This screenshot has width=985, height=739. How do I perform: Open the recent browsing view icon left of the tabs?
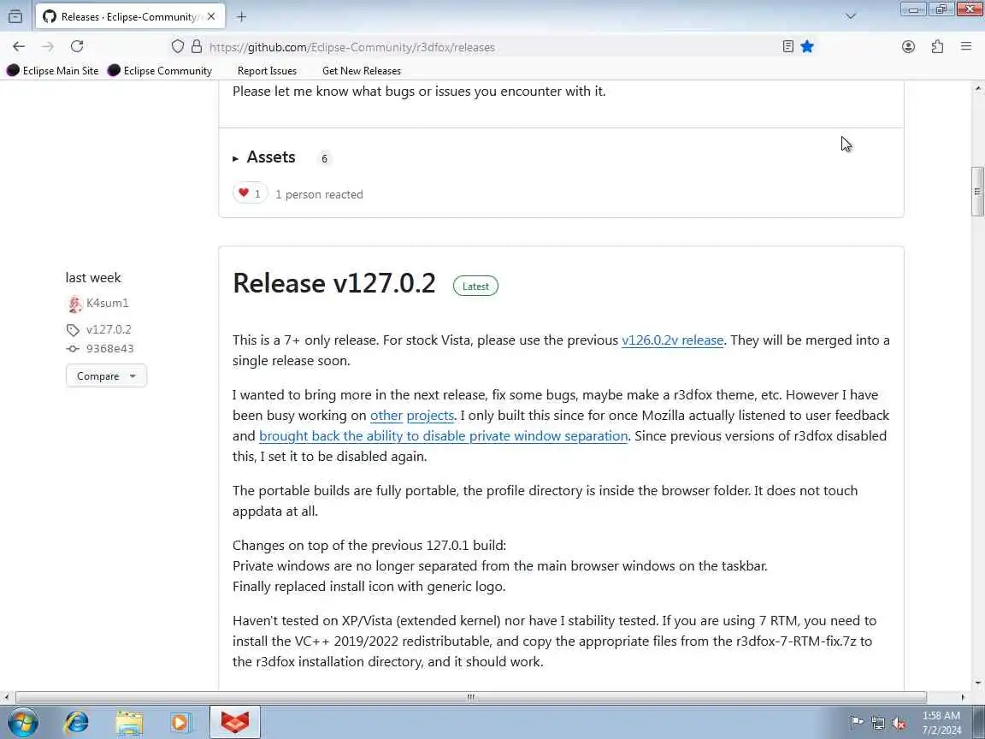click(x=15, y=17)
